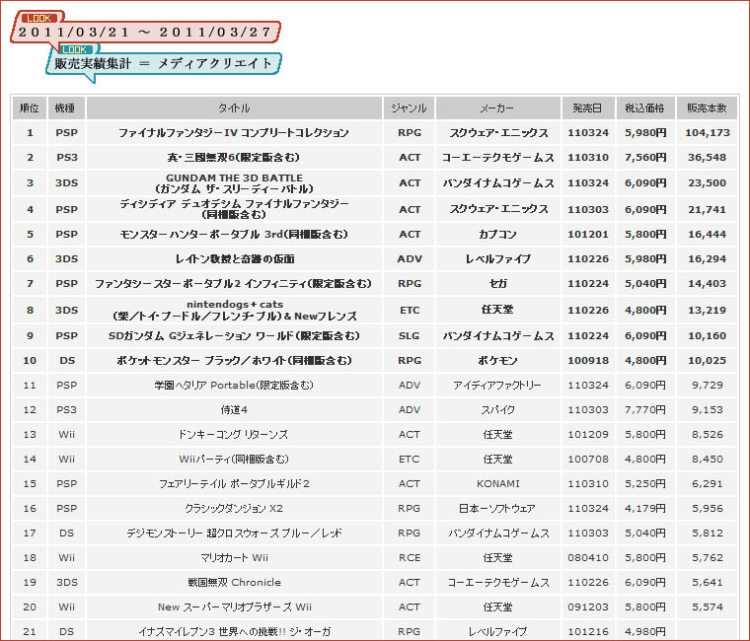Viewport: 750px width, 641px height.
Task: Select title 真・三國無双6(限定版含む)
Action: pyautogui.click(x=234, y=157)
